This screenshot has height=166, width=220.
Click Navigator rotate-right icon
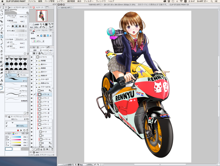point(43,27)
